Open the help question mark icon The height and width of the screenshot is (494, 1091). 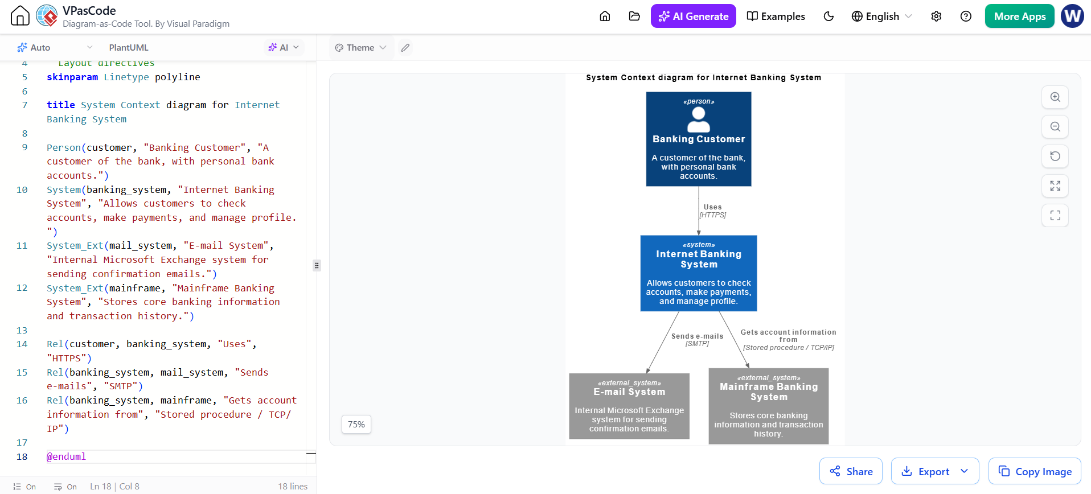[x=966, y=16]
